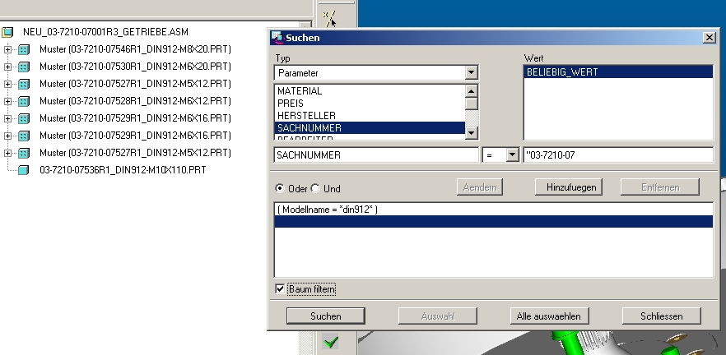Select the Oder radio button
Screen dimensions: 726x355
point(280,189)
